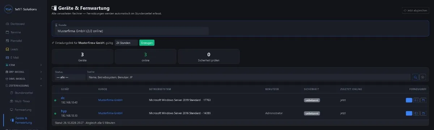Click the Stundenzettel clock icon
434x130 pixels.
pyautogui.click(x=11, y=93)
